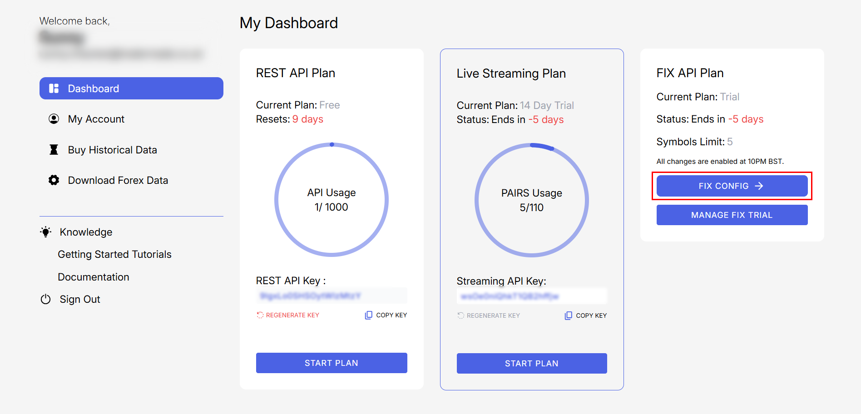Click the arrow on FIX CONFIG button
Image resolution: width=861 pixels, height=414 pixels.
759,186
